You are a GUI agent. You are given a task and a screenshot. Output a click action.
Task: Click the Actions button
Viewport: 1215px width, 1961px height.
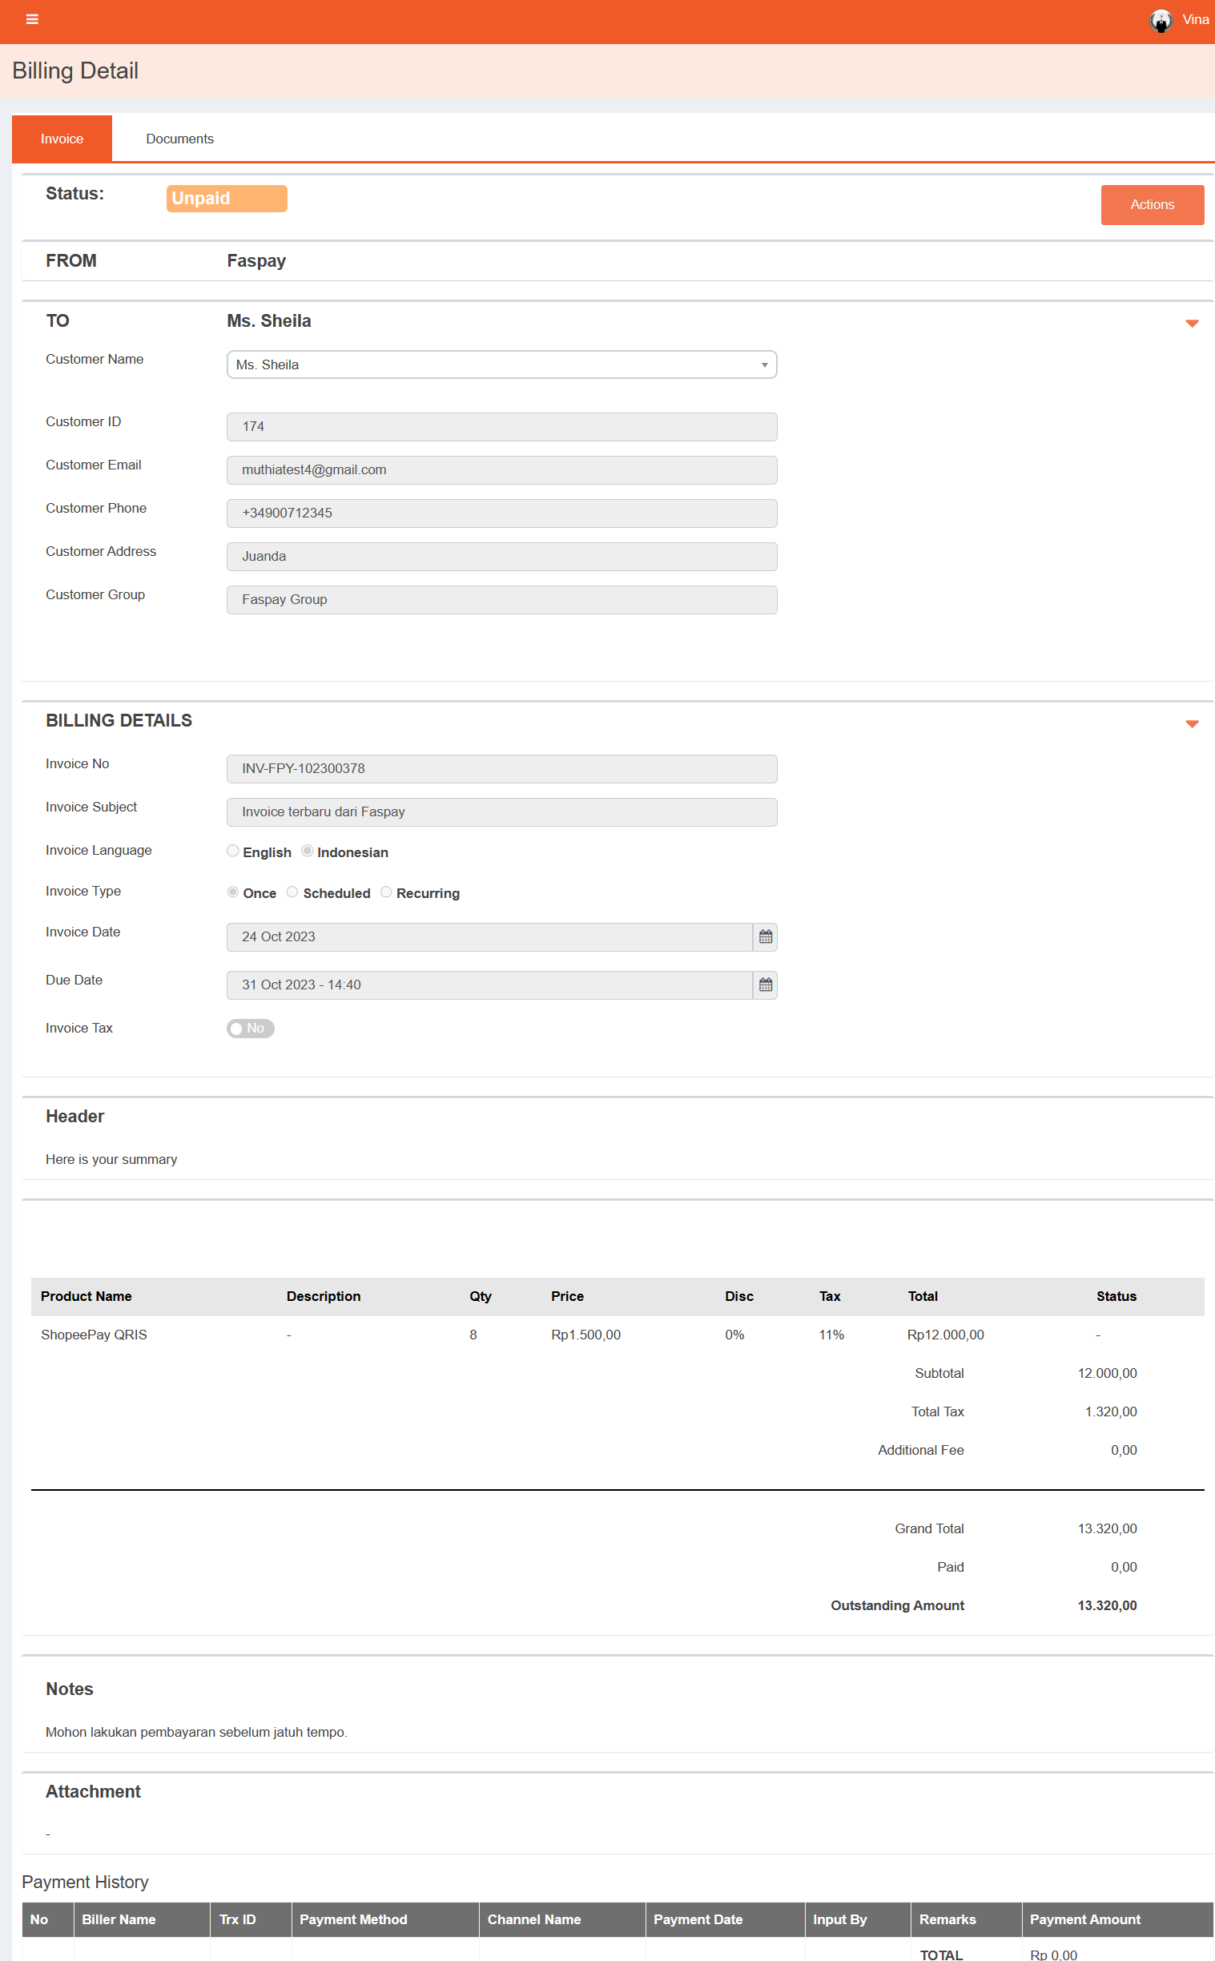tap(1152, 205)
